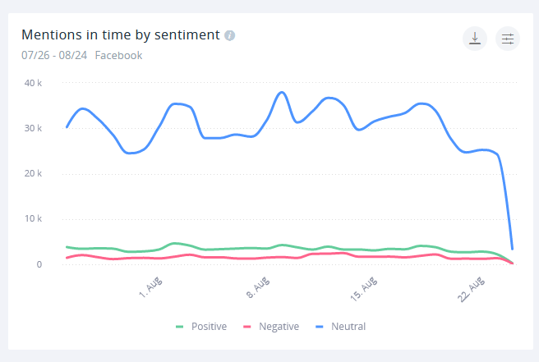Viewport: 539px width, 362px height.
Task: Click the "20 k" y-axis label
Action: (34, 173)
